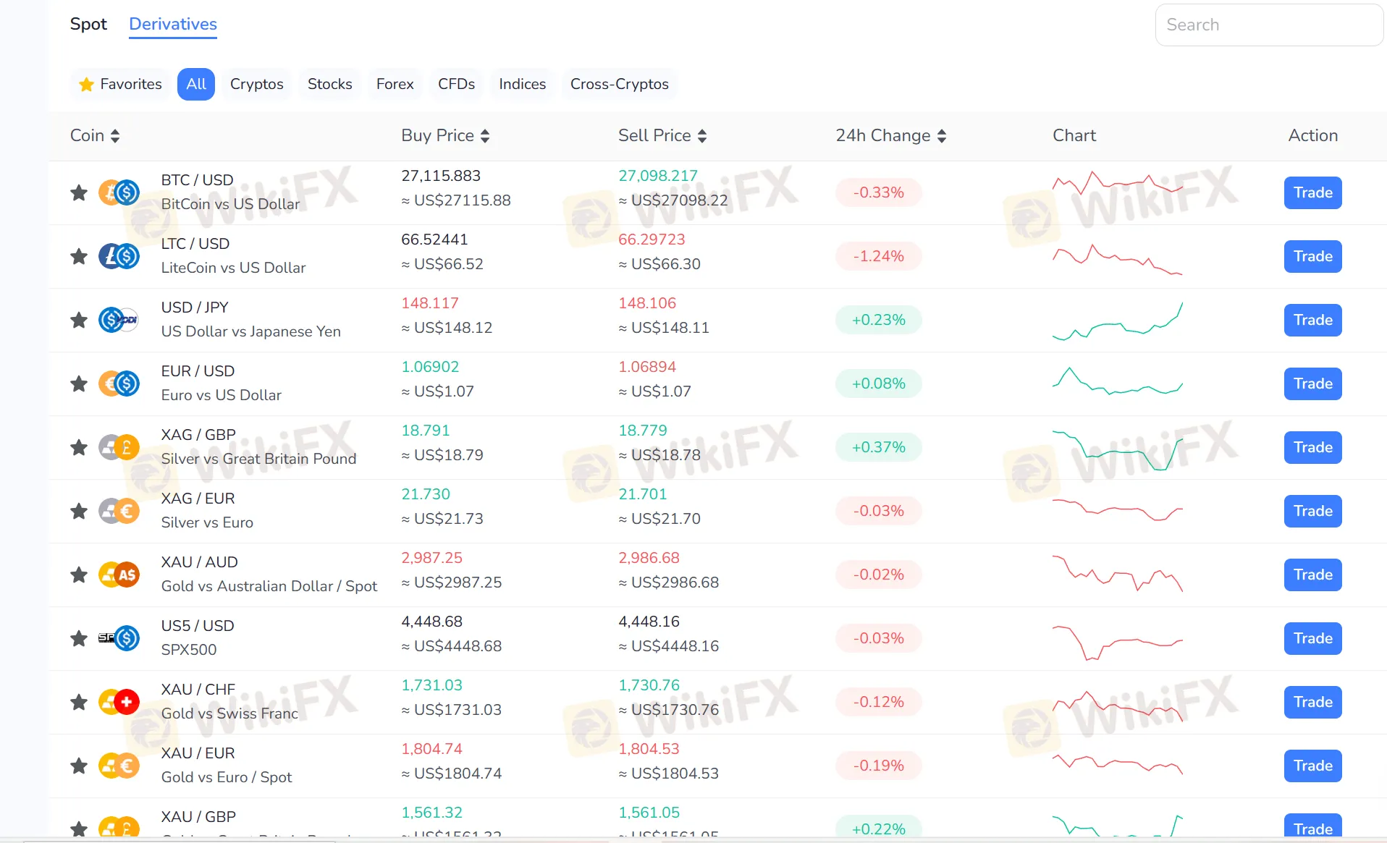Sort the Coin column
Image resolution: width=1387 pixels, height=843 pixels.
click(x=115, y=135)
